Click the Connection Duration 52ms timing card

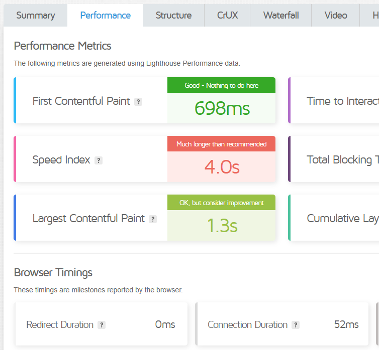(283, 324)
